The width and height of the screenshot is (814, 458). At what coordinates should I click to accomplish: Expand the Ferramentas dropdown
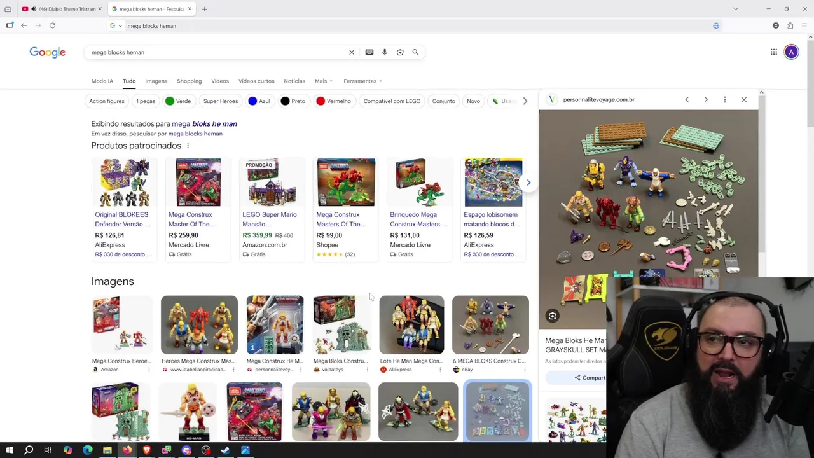click(x=362, y=81)
